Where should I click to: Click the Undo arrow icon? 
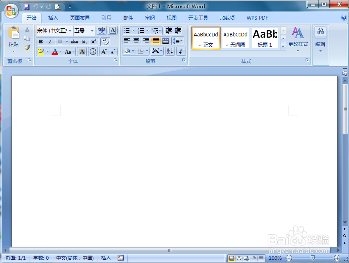(36, 7)
